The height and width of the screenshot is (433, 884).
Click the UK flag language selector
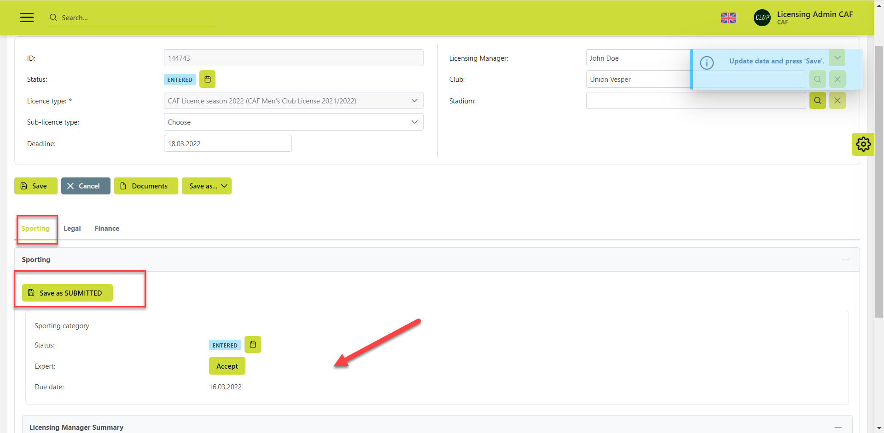(x=728, y=18)
